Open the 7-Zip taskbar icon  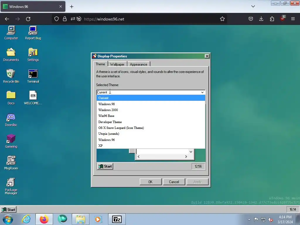tap(117, 219)
